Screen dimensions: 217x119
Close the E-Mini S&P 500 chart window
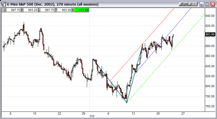point(213,4)
